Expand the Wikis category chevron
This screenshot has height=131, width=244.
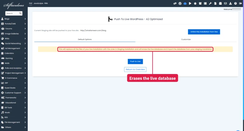tap(25, 39)
